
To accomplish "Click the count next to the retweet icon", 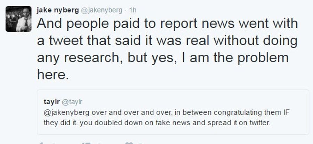I will (x=99, y=143).
